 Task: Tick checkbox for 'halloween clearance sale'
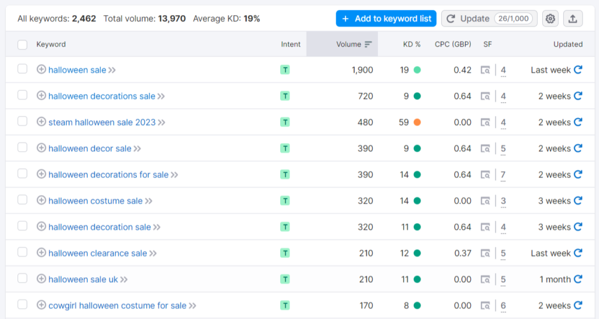coord(23,252)
